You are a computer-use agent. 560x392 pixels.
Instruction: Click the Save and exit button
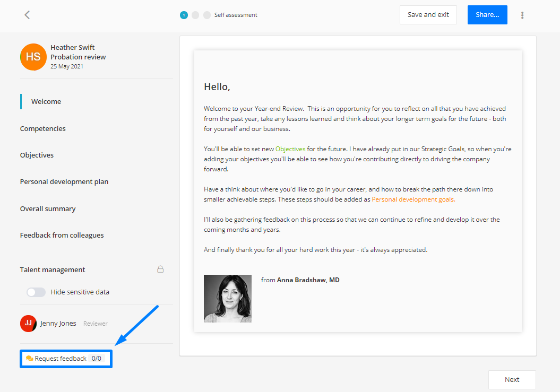(428, 15)
